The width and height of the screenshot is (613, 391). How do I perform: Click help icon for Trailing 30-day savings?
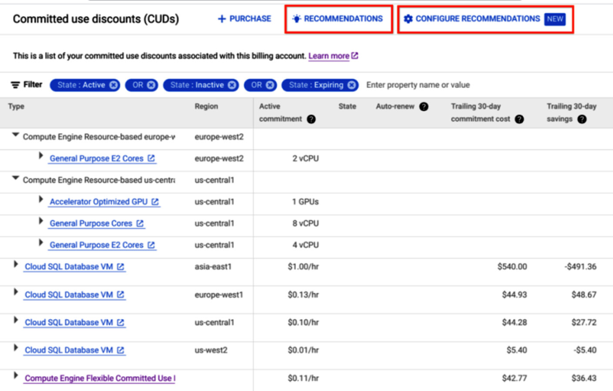[x=582, y=119]
